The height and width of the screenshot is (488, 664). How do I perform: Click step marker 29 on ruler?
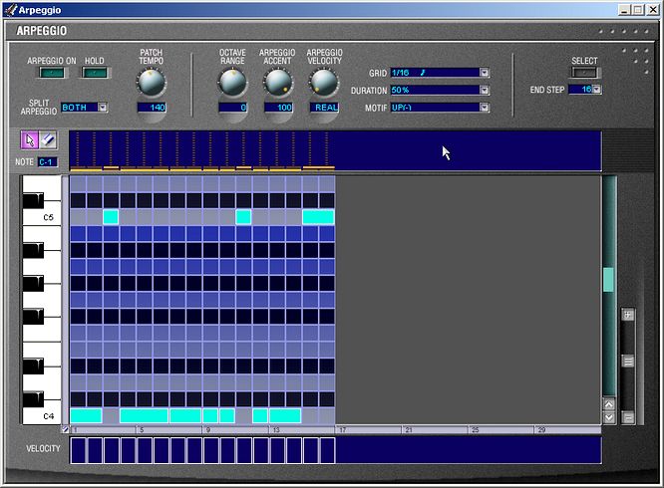pyautogui.click(x=541, y=430)
